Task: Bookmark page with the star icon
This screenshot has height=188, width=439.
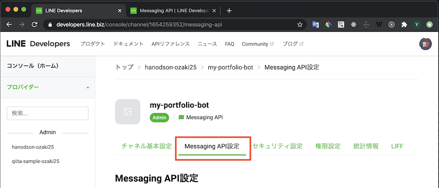Action: tap(300, 25)
